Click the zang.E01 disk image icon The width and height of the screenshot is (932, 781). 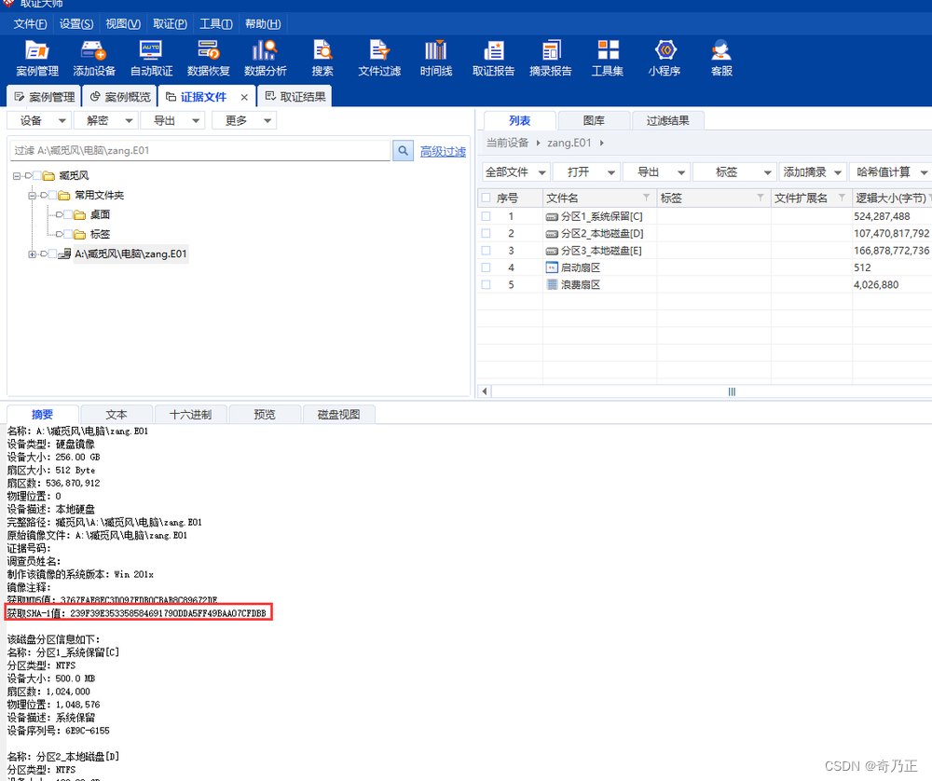[65, 254]
